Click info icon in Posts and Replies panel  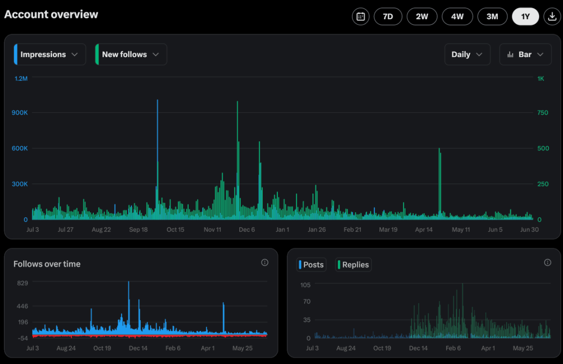(547, 262)
